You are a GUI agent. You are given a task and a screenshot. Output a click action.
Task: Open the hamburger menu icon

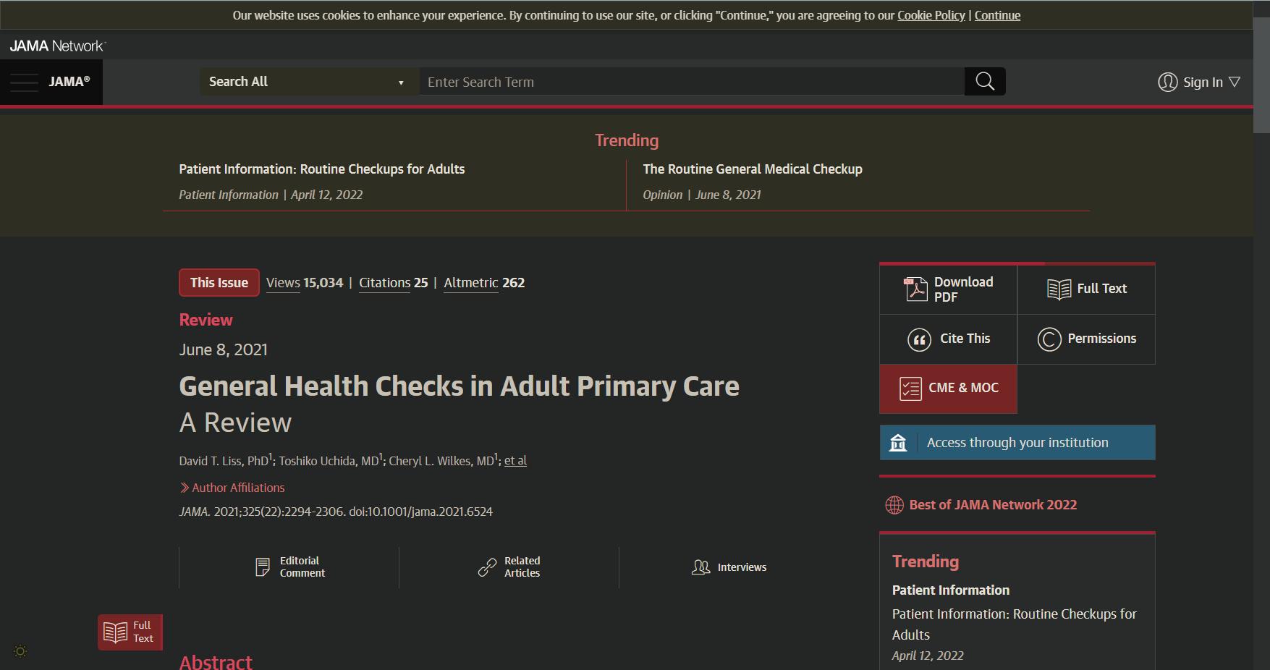[24, 82]
